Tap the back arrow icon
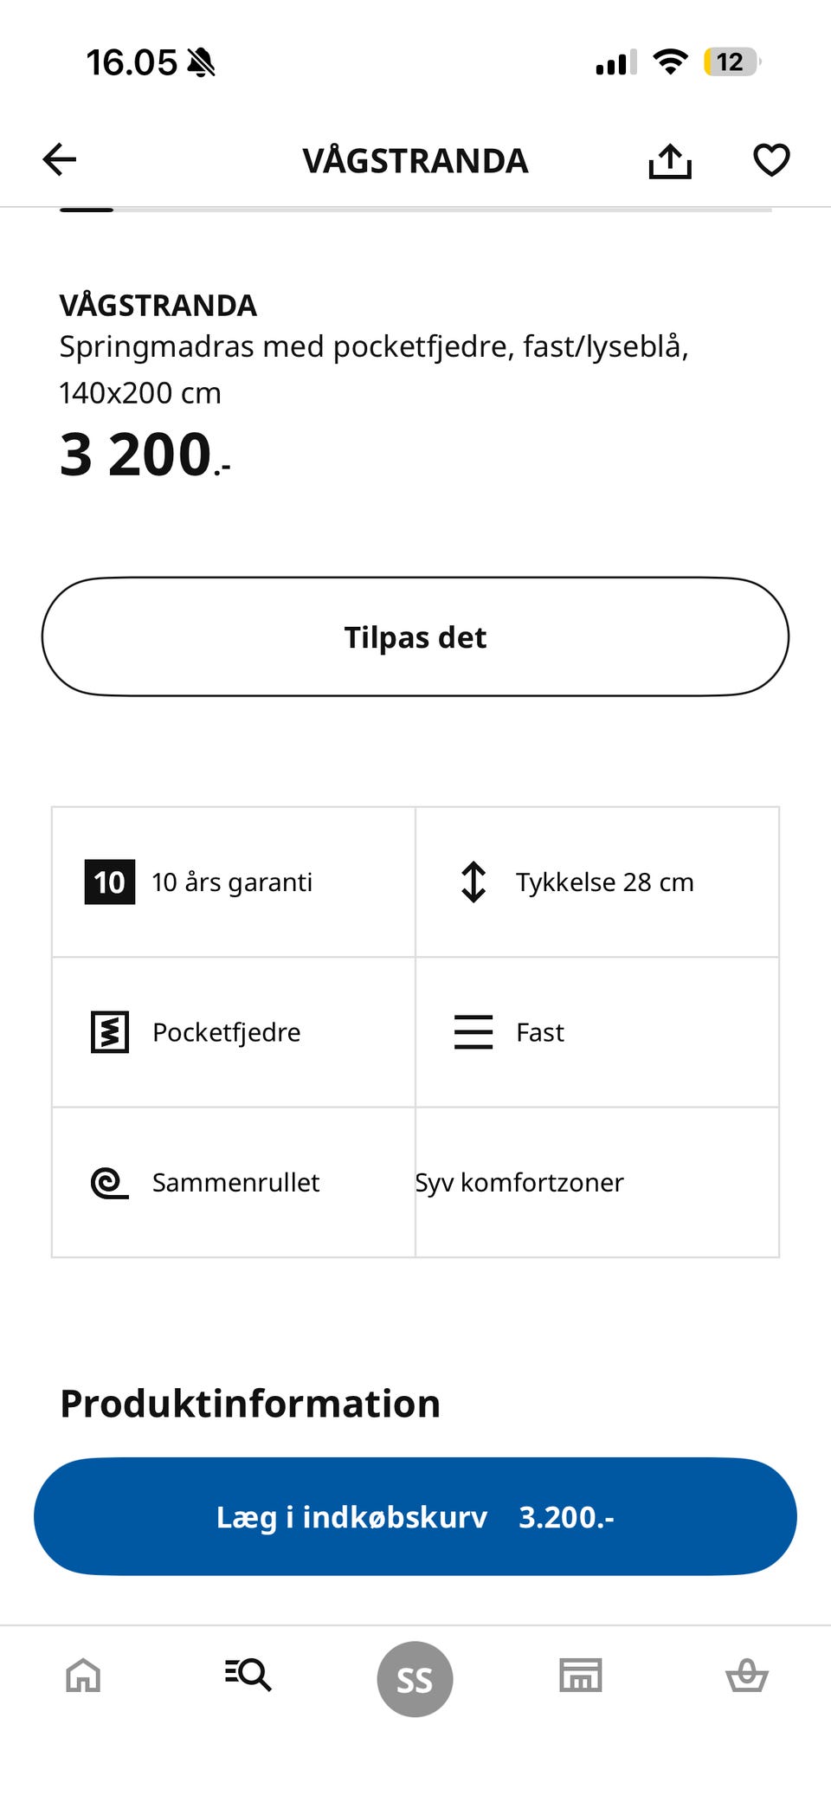The height and width of the screenshot is (1802, 831). (x=60, y=159)
